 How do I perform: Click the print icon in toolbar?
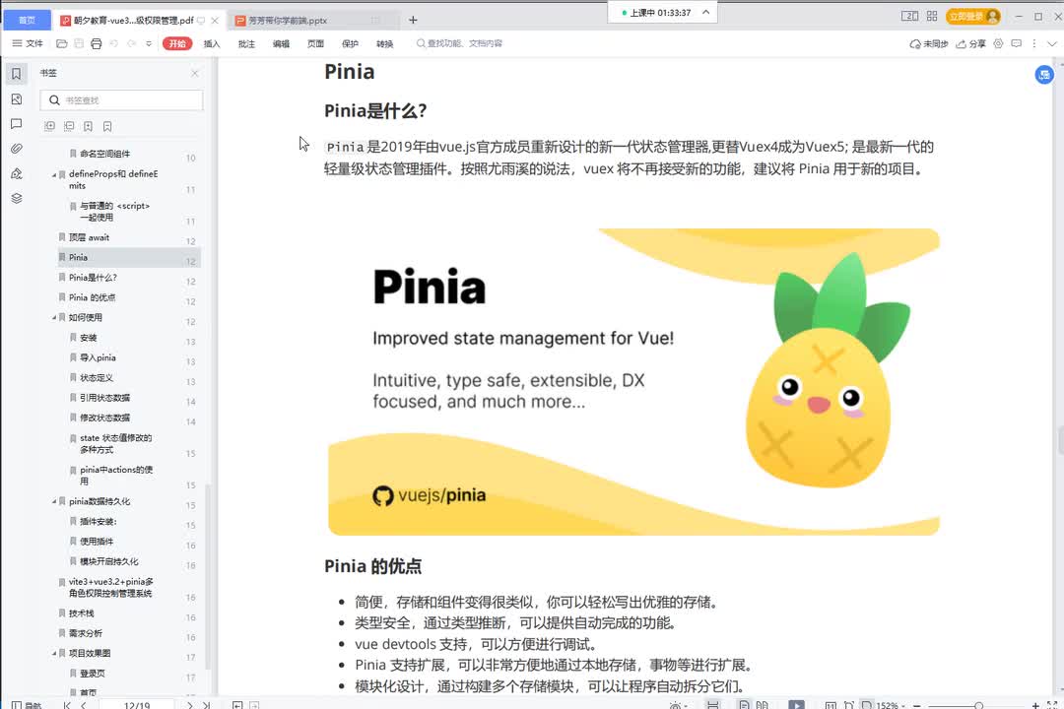(x=97, y=43)
